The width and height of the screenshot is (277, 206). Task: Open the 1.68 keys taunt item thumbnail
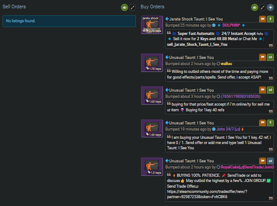click(x=152, y=96)
